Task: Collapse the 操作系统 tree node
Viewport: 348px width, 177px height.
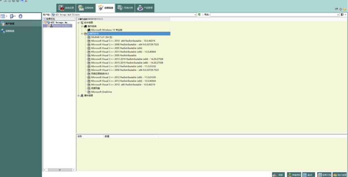Action: pyautogui.click(x=82, y=26)
